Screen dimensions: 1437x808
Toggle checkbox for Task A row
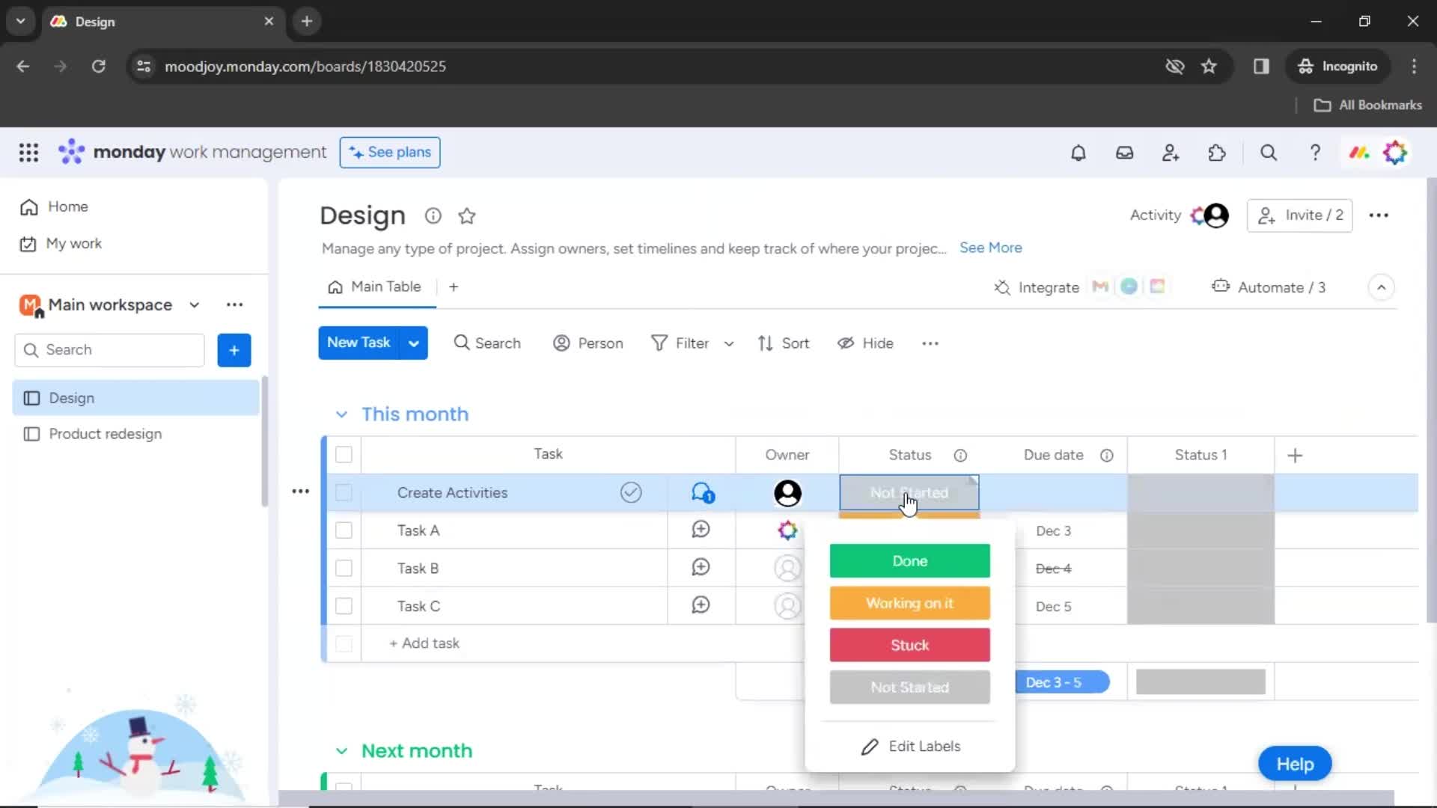pyautogui.click(x=344, y=530)
